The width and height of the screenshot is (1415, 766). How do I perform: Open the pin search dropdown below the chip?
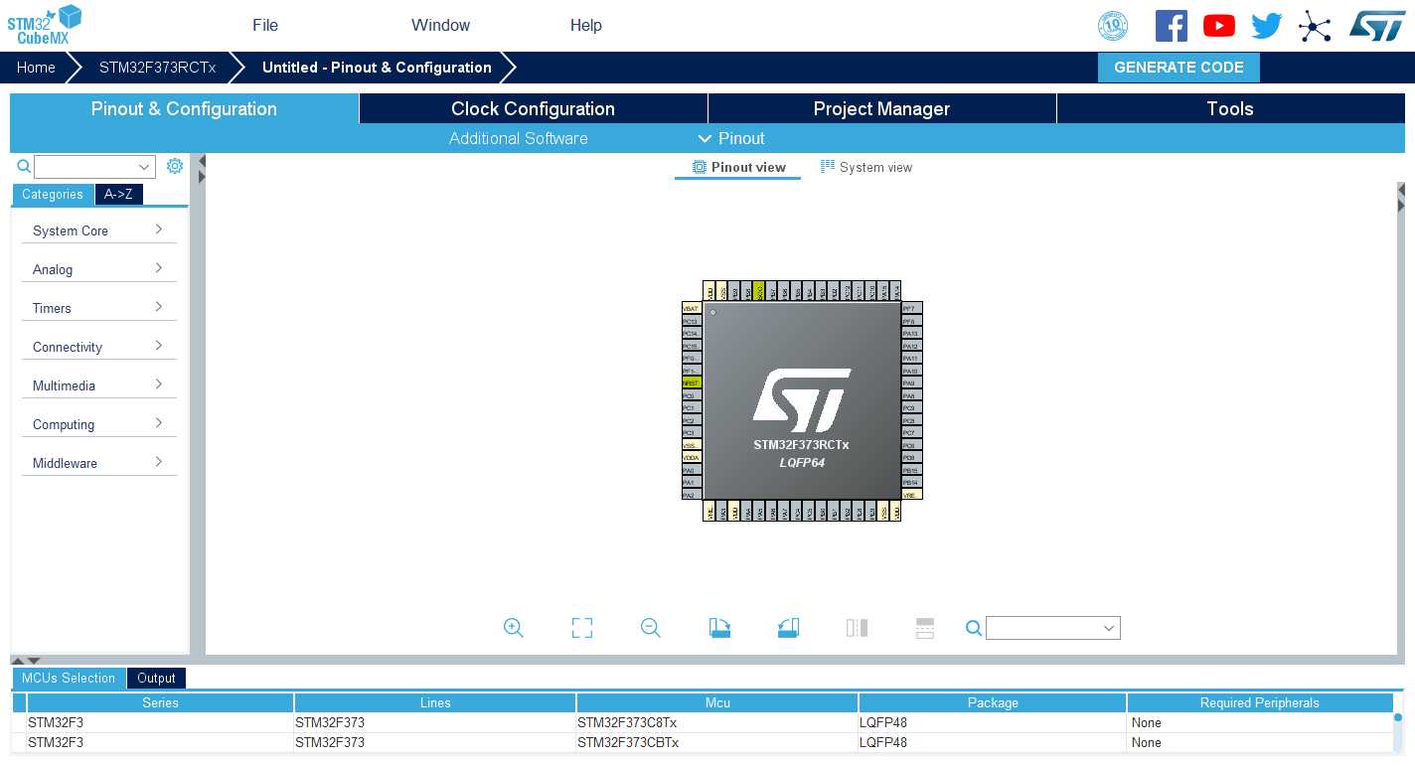click(x=1053, y=628)
